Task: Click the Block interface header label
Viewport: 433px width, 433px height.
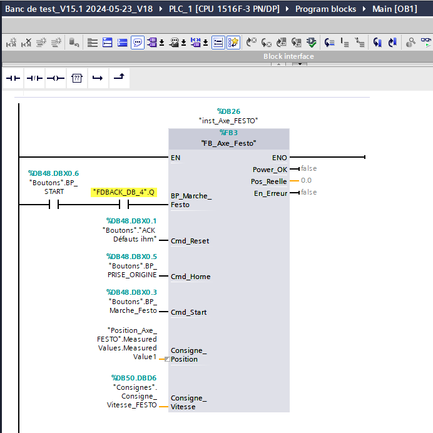Action: (x=288, y=56)
